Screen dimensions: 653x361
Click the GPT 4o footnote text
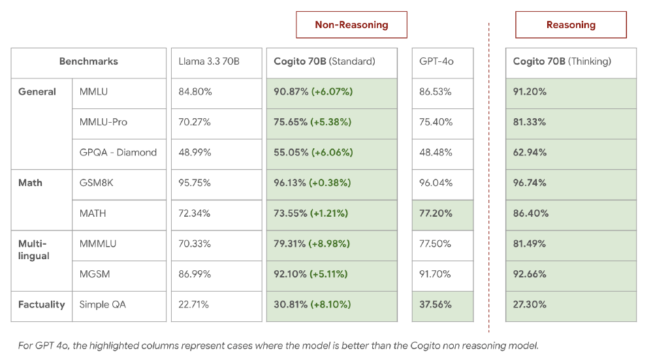pyautogui.click(x=278, y=345)
